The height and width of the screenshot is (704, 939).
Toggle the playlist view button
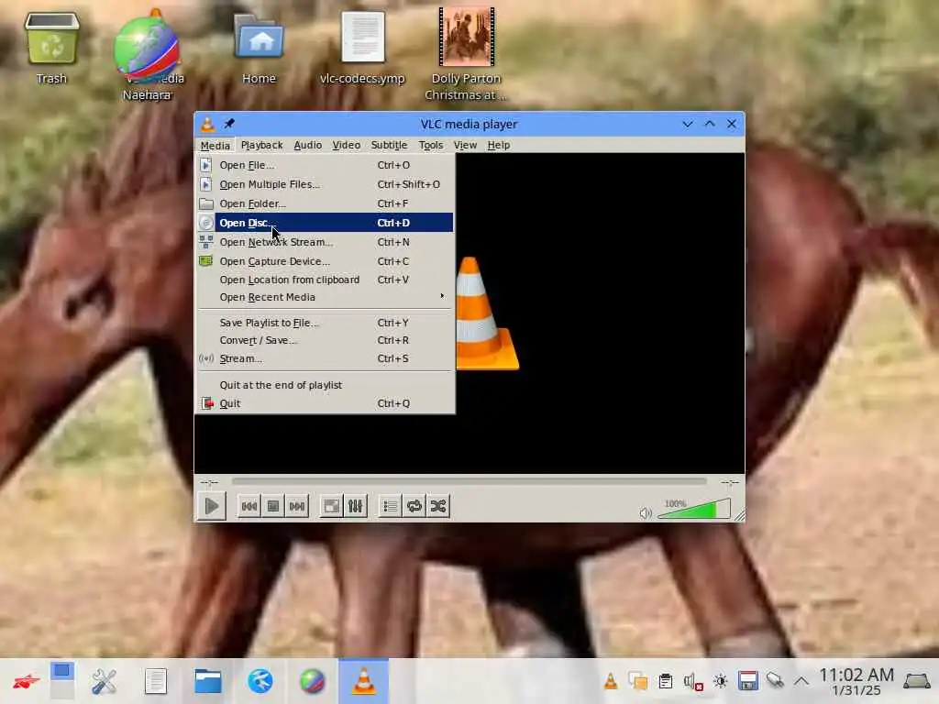390,506
